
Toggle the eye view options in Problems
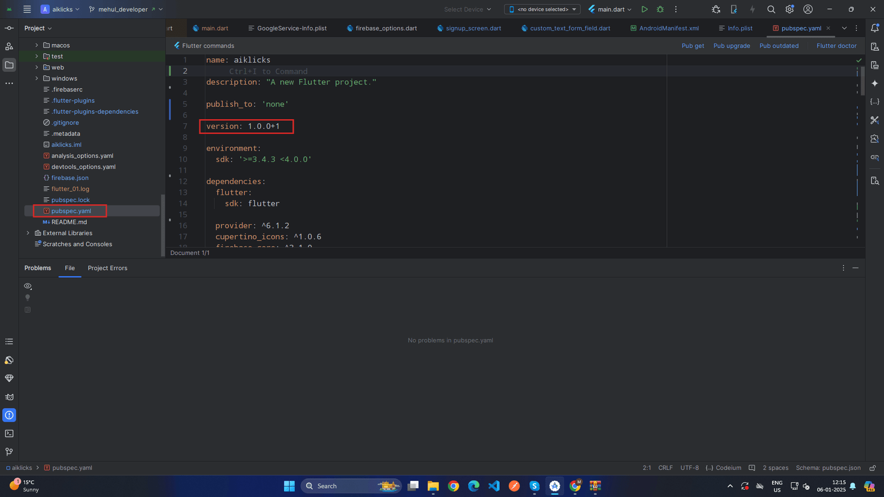[28, 286]
